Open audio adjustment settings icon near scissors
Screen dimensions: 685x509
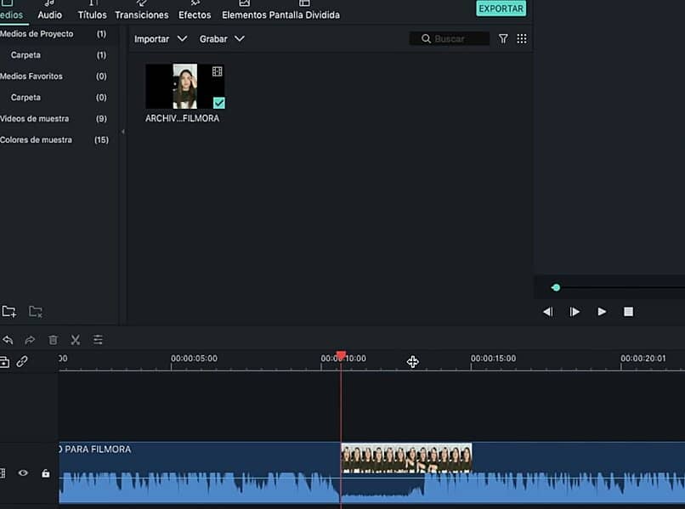(x=99, y=339)
